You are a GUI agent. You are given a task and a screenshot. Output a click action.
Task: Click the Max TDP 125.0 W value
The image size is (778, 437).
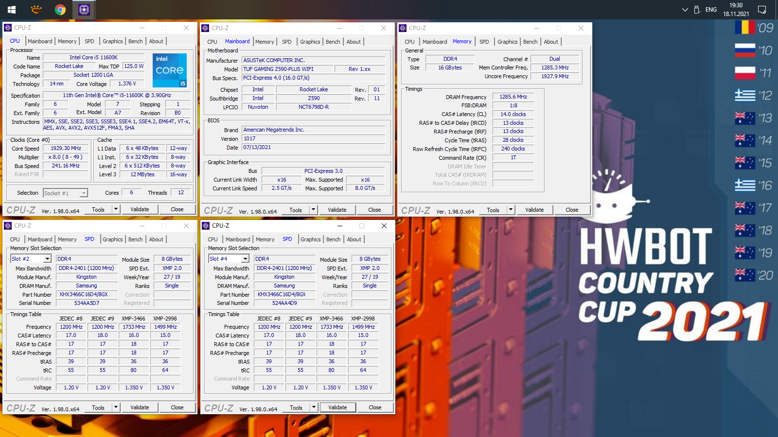pyautogui.click(x=133, y=66)
